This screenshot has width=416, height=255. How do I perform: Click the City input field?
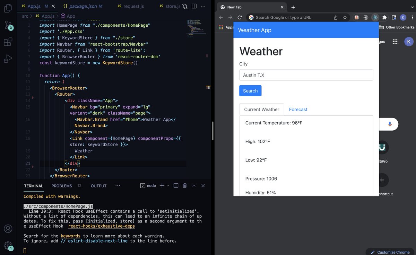(306, 75)
